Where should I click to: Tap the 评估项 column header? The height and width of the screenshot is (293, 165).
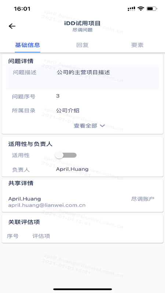[x=41, y=236]
